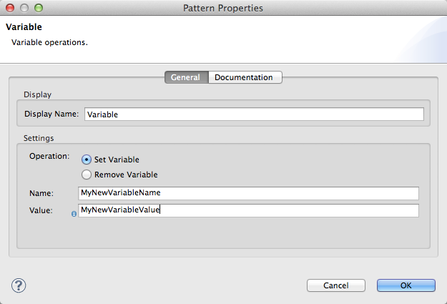Click the "Display Name:" label
Screen dimensions: 447x304
click(x=51, y=114)
